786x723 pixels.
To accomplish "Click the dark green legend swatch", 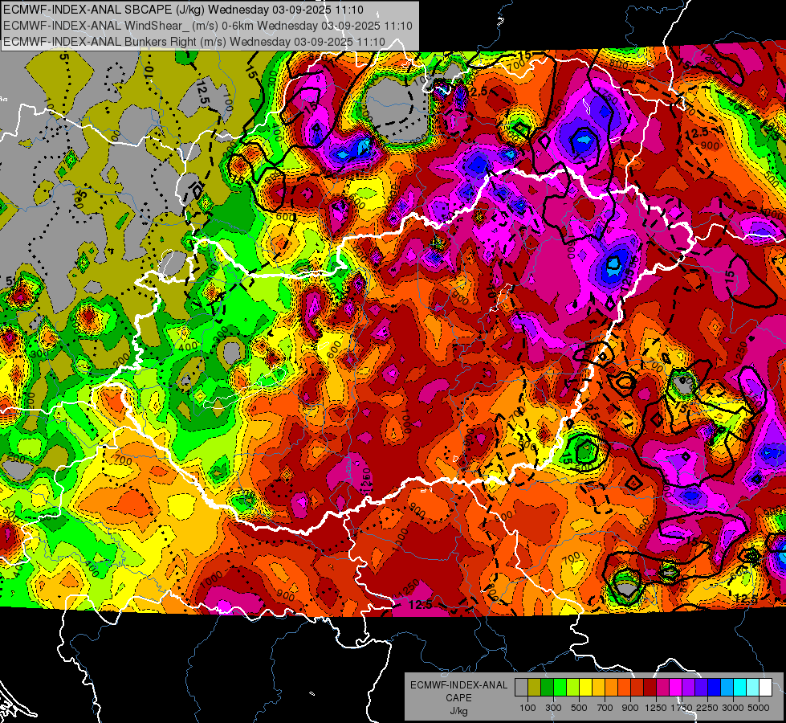I will (547, 688).
